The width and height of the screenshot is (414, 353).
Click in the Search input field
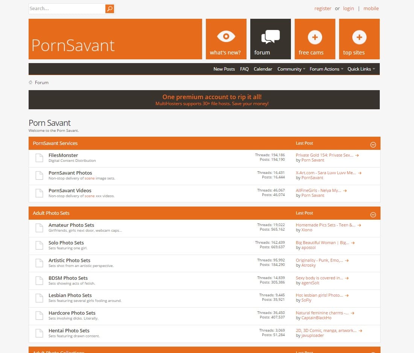[67, 9]
